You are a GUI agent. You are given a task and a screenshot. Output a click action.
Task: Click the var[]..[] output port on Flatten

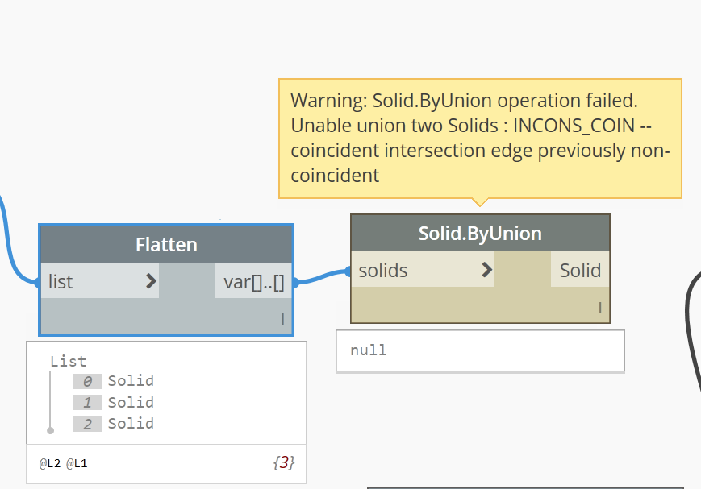click(254, 282)
